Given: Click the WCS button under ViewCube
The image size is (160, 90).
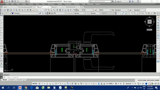Looking at the screenshot, I should pos(149,30).
